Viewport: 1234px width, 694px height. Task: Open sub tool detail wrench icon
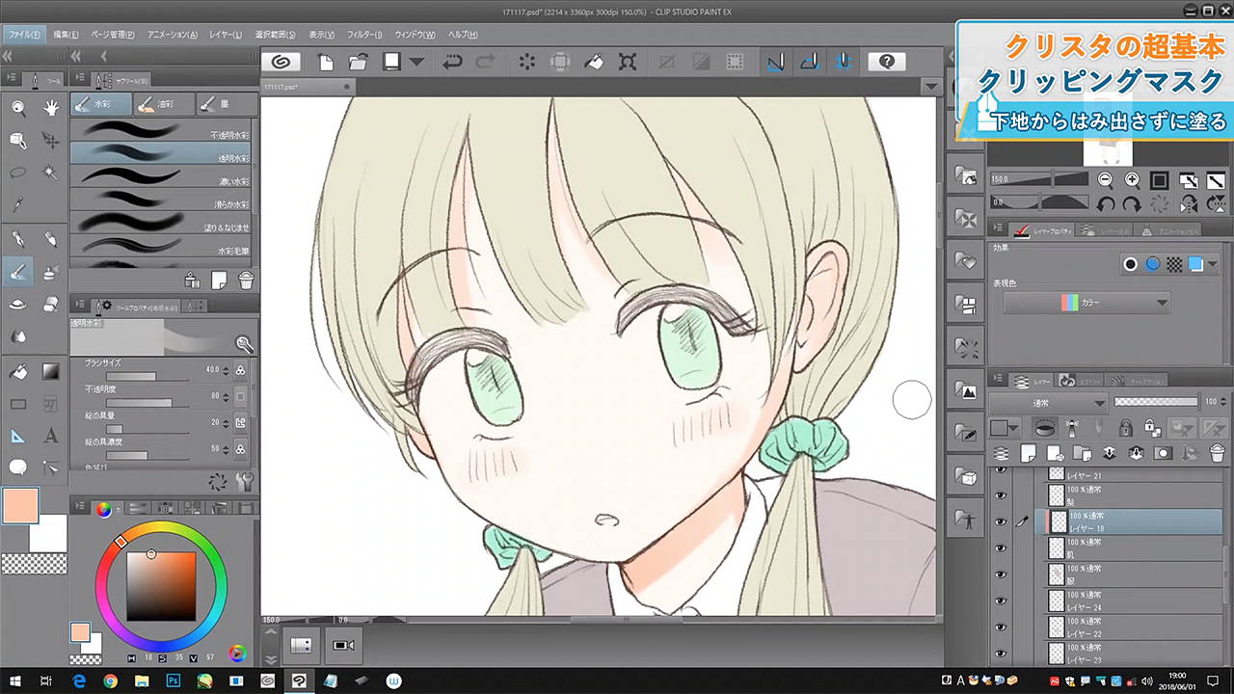246,481
